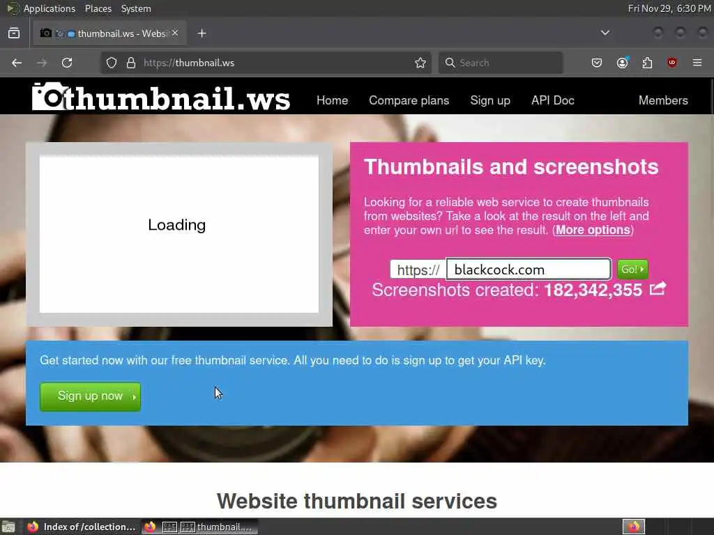
Task: Focus the website URL input field
Action: (x=529, y=270)
